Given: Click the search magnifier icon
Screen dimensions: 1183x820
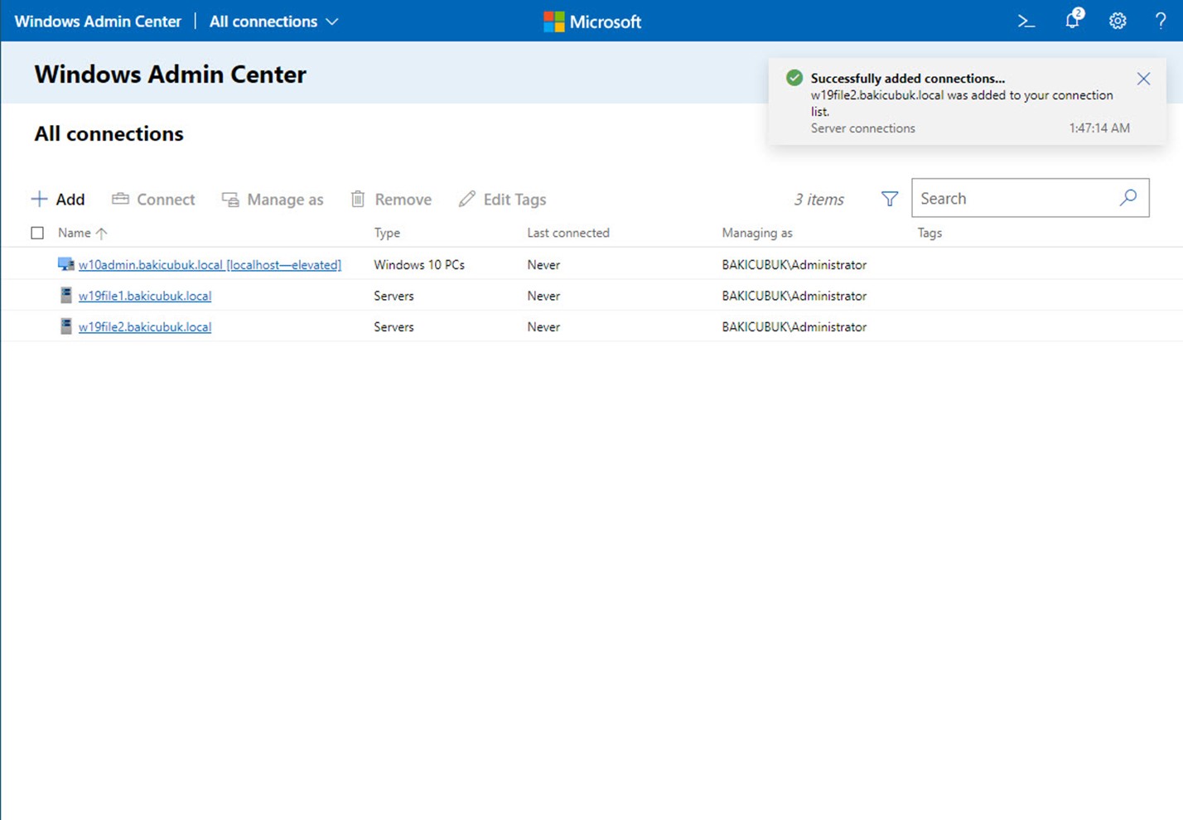Looking at the screenshot, I should pyautogui.click(x=1128, y=198).
